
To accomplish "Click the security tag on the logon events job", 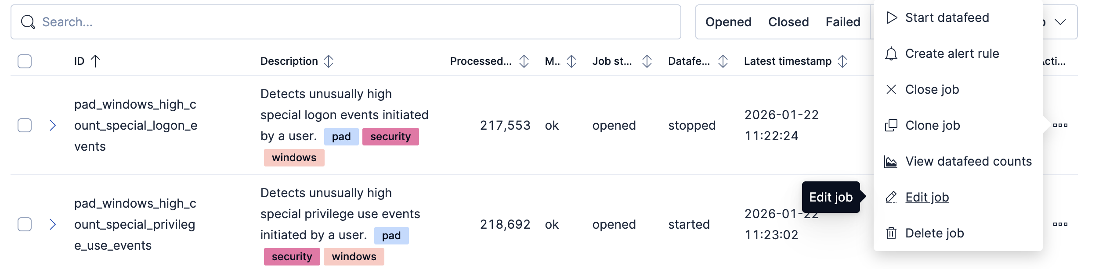I will pos(390,136).
